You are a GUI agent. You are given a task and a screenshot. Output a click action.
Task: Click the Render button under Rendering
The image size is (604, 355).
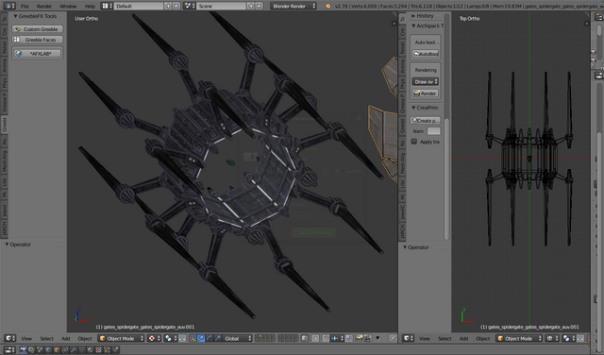[426, 93]
